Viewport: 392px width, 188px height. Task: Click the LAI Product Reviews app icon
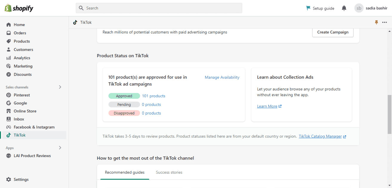[x=9, y=156]
